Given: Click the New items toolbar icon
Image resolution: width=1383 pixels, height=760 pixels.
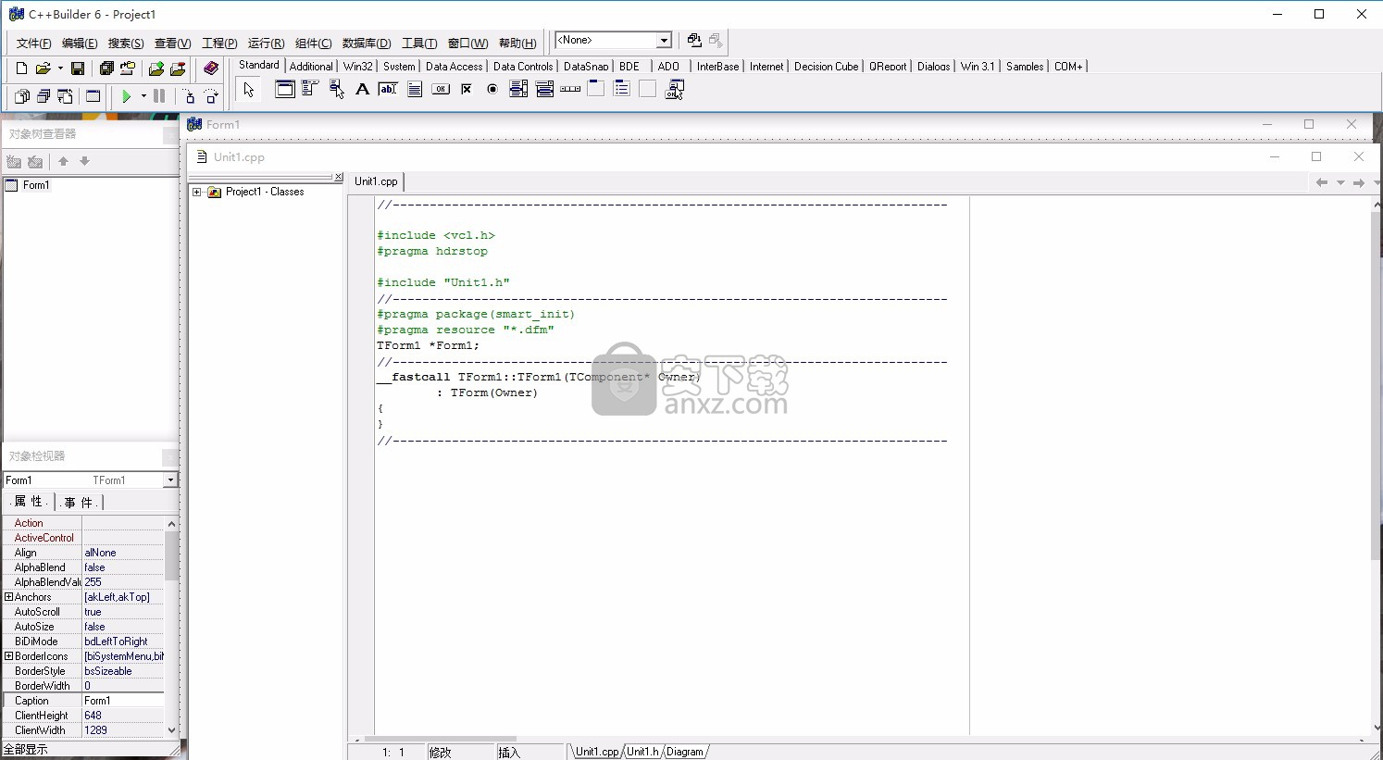Looking at the screenshot, I should coord(21,69).
